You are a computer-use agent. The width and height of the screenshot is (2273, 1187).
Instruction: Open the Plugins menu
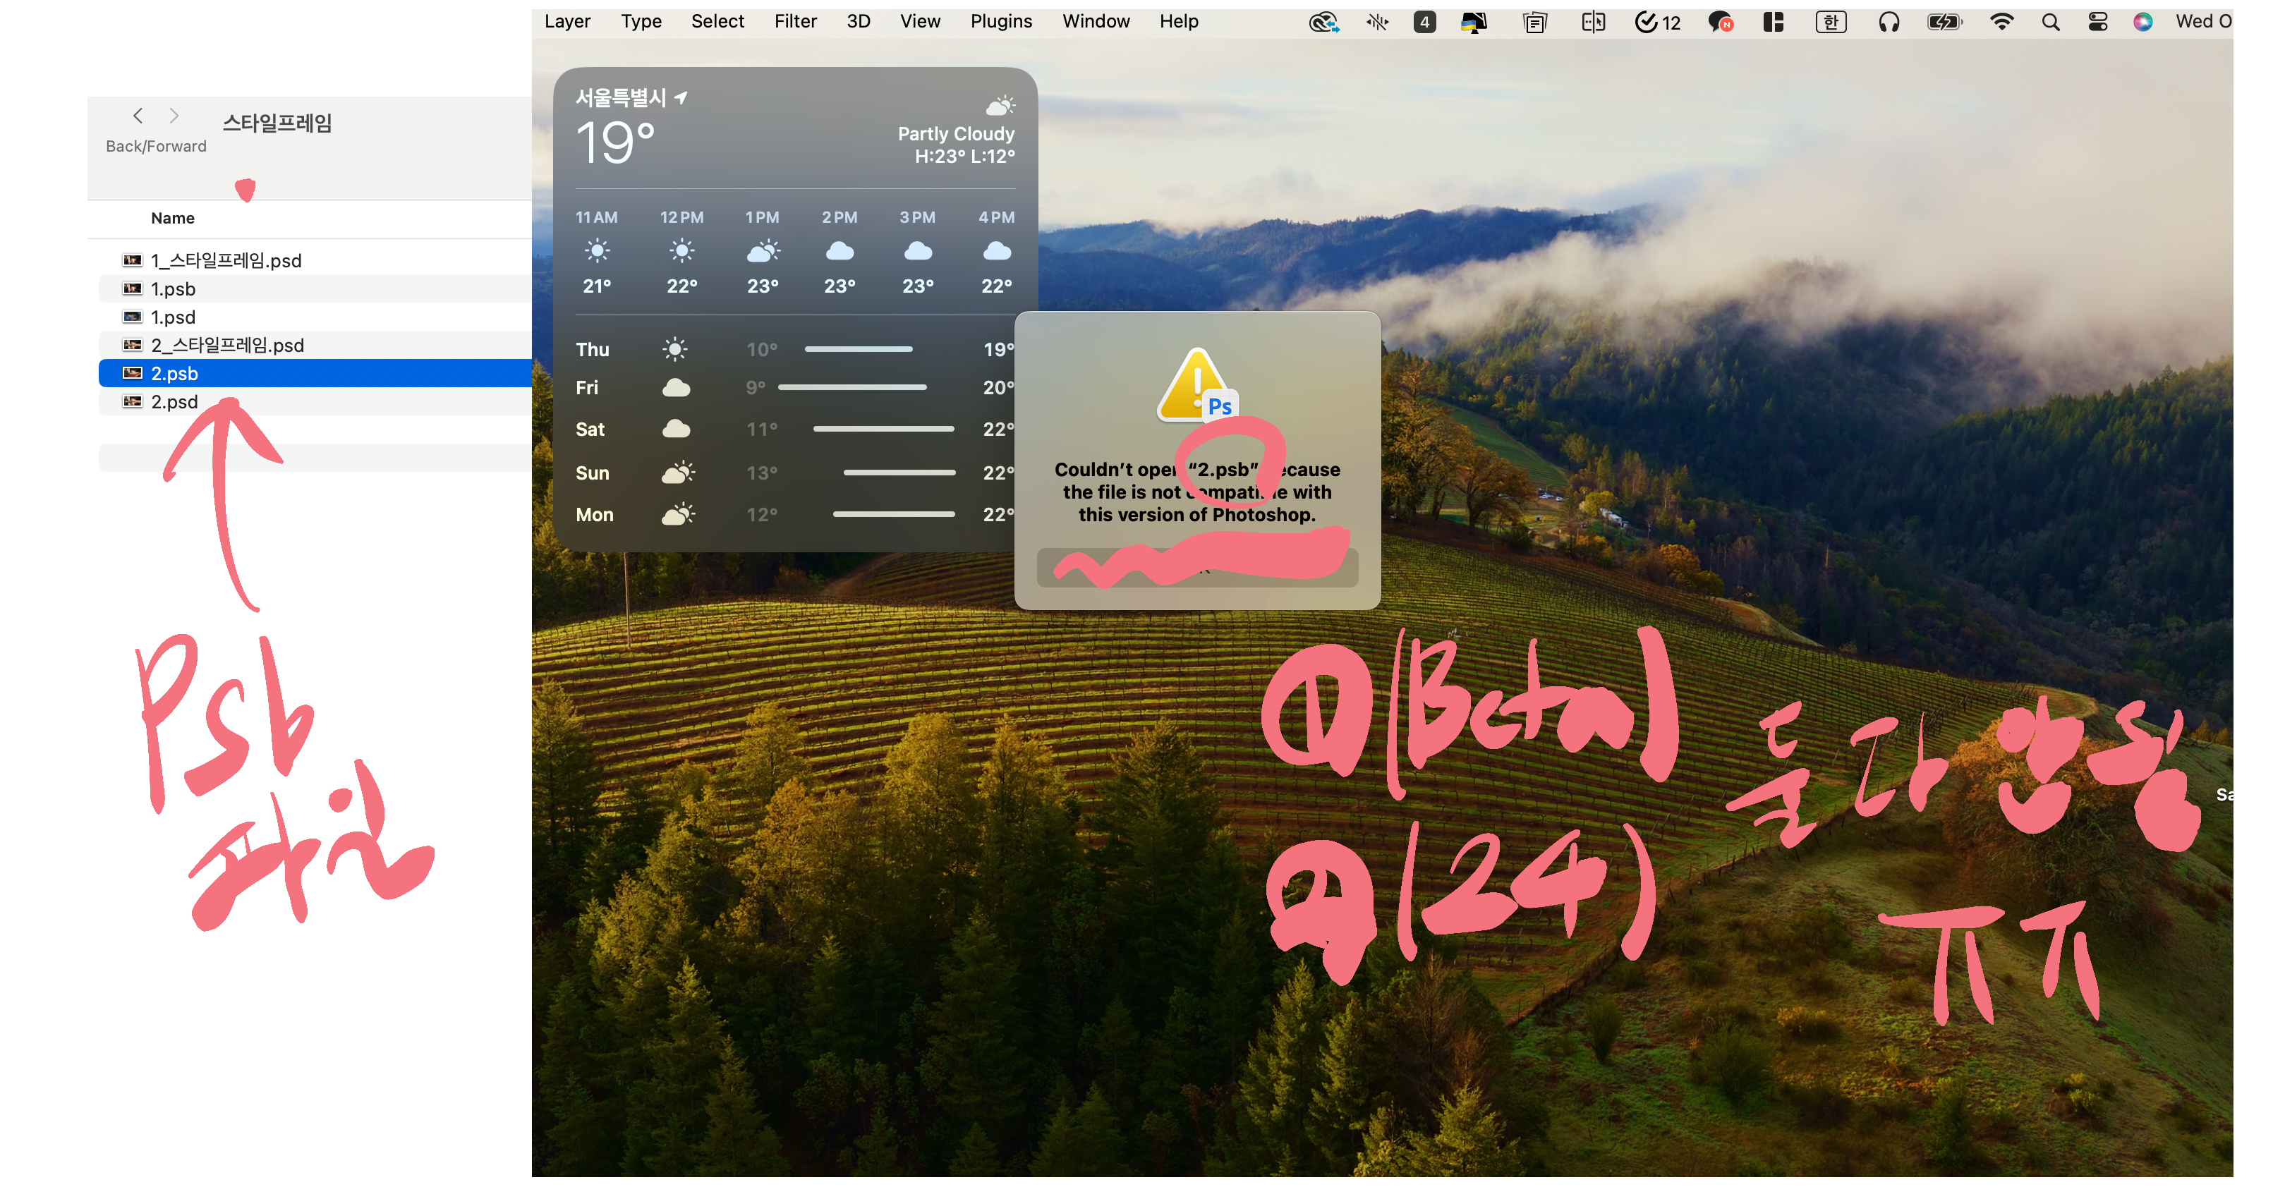(1000, 21)
